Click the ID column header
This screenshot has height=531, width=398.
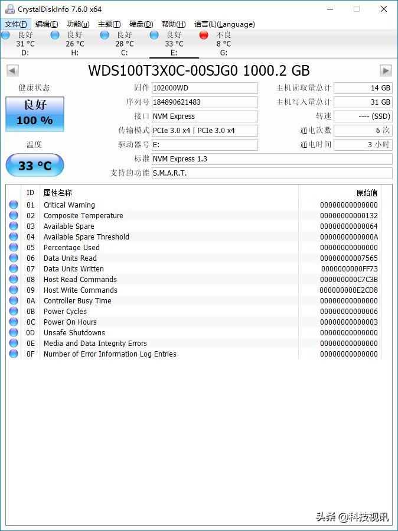[x=31, y=193]
